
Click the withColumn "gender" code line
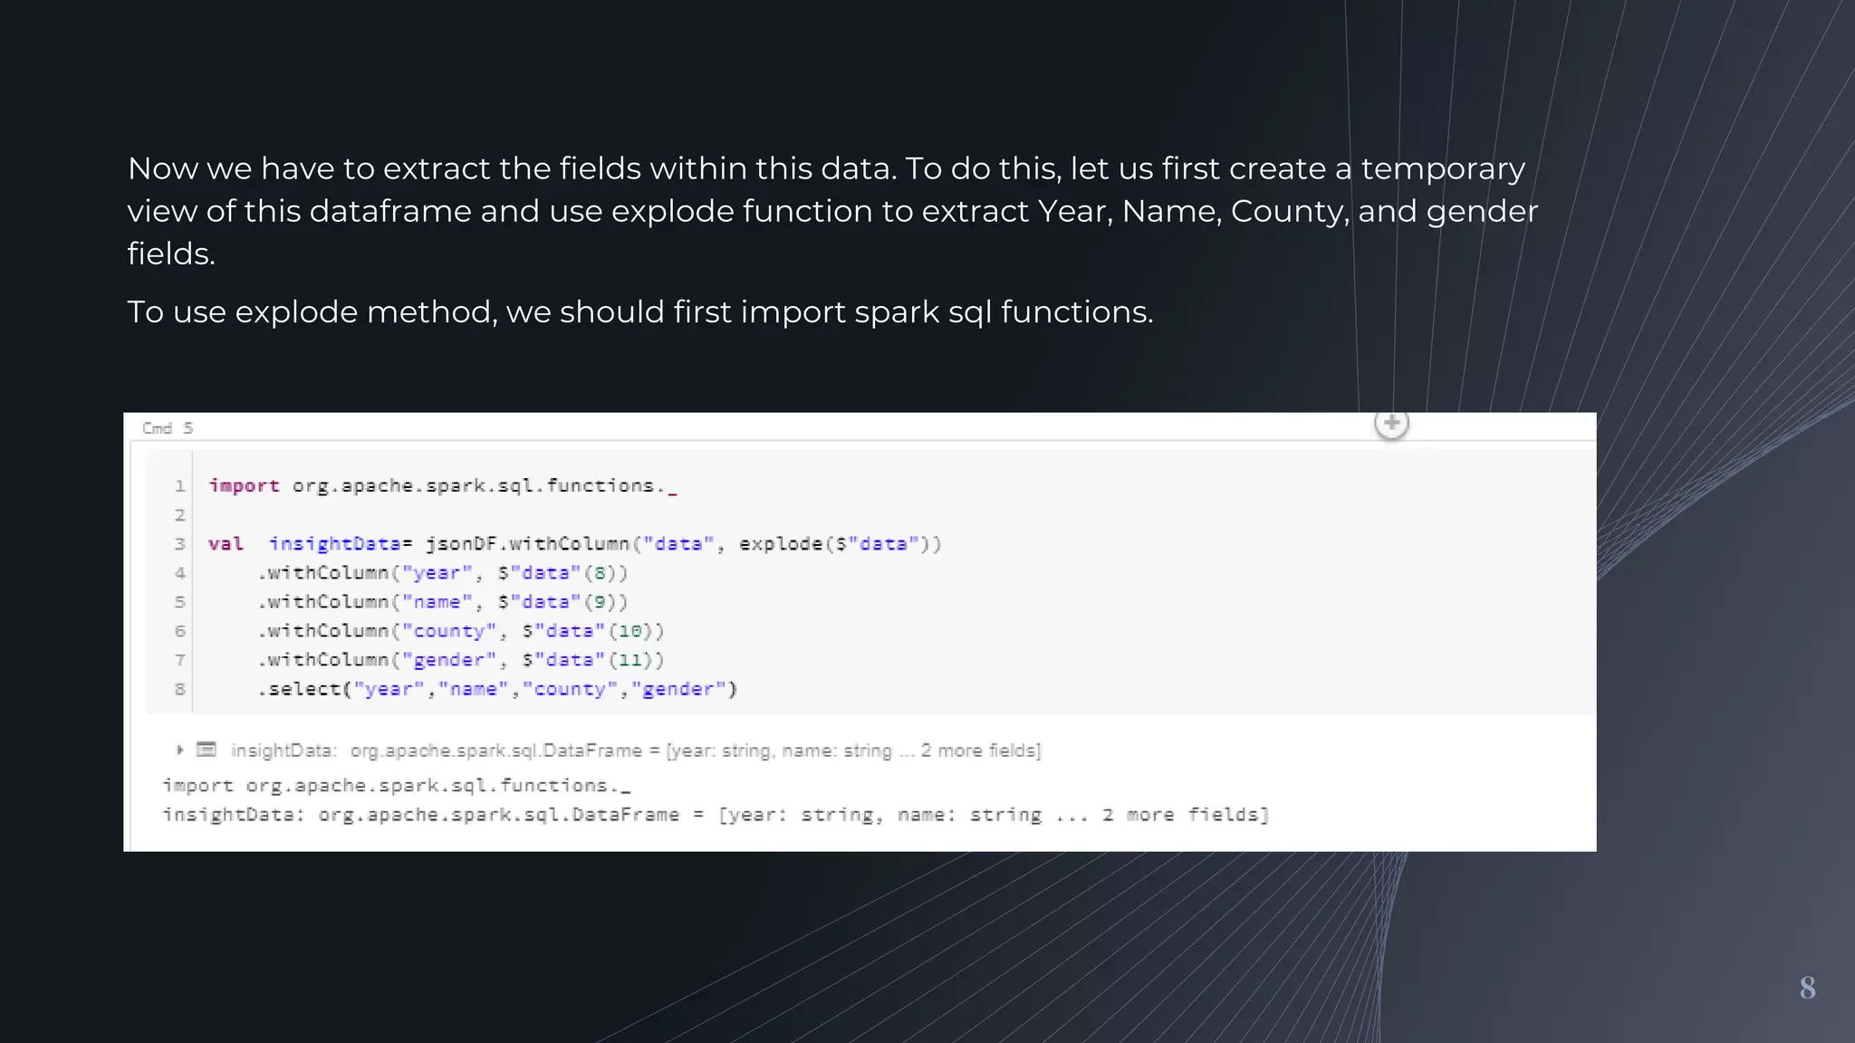click(461, 660)
